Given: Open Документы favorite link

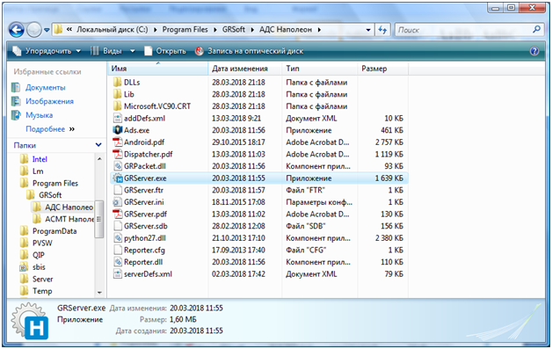Looking at the screenshot, I should [45, 87].
